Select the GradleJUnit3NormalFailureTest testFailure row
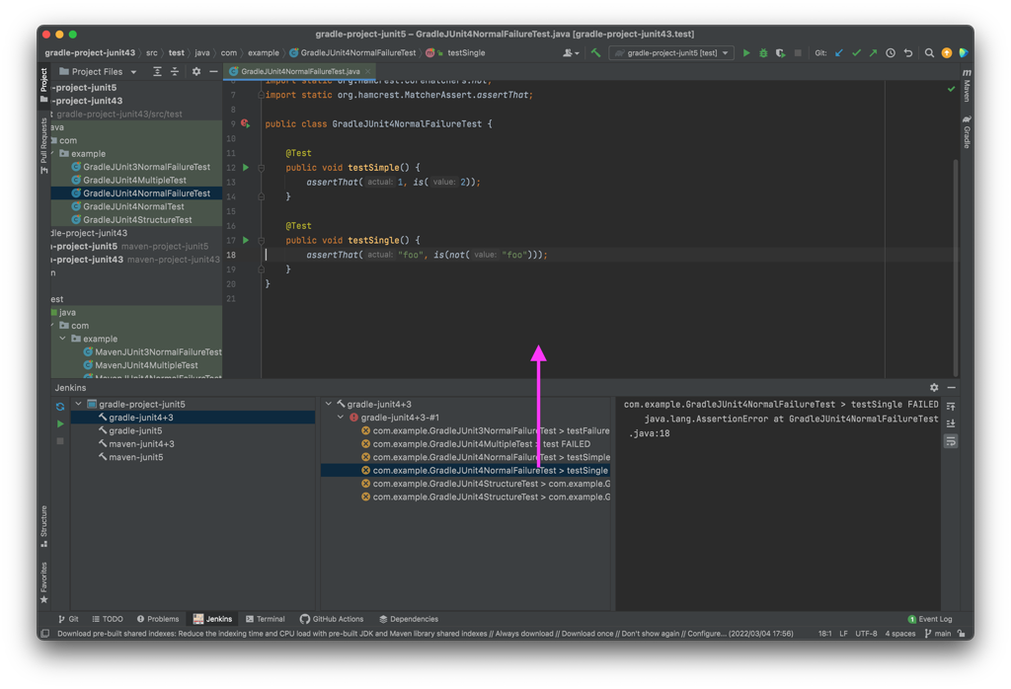The width and height of the screenshot is (1011, 689). pos(485,430)
